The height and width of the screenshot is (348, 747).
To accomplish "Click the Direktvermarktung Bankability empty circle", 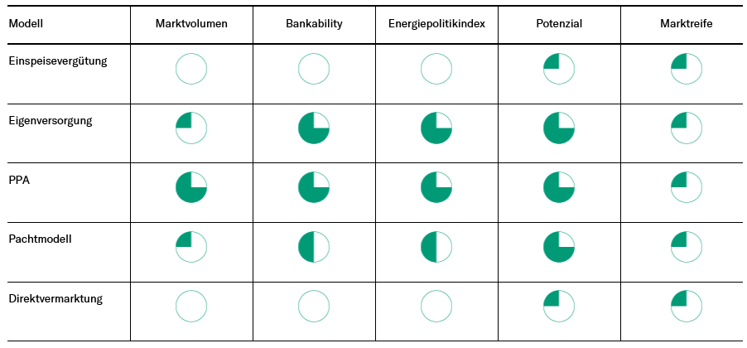I will (314, 306).
